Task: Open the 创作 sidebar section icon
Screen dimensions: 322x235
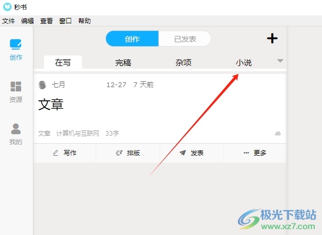Action: pos(16,45)
